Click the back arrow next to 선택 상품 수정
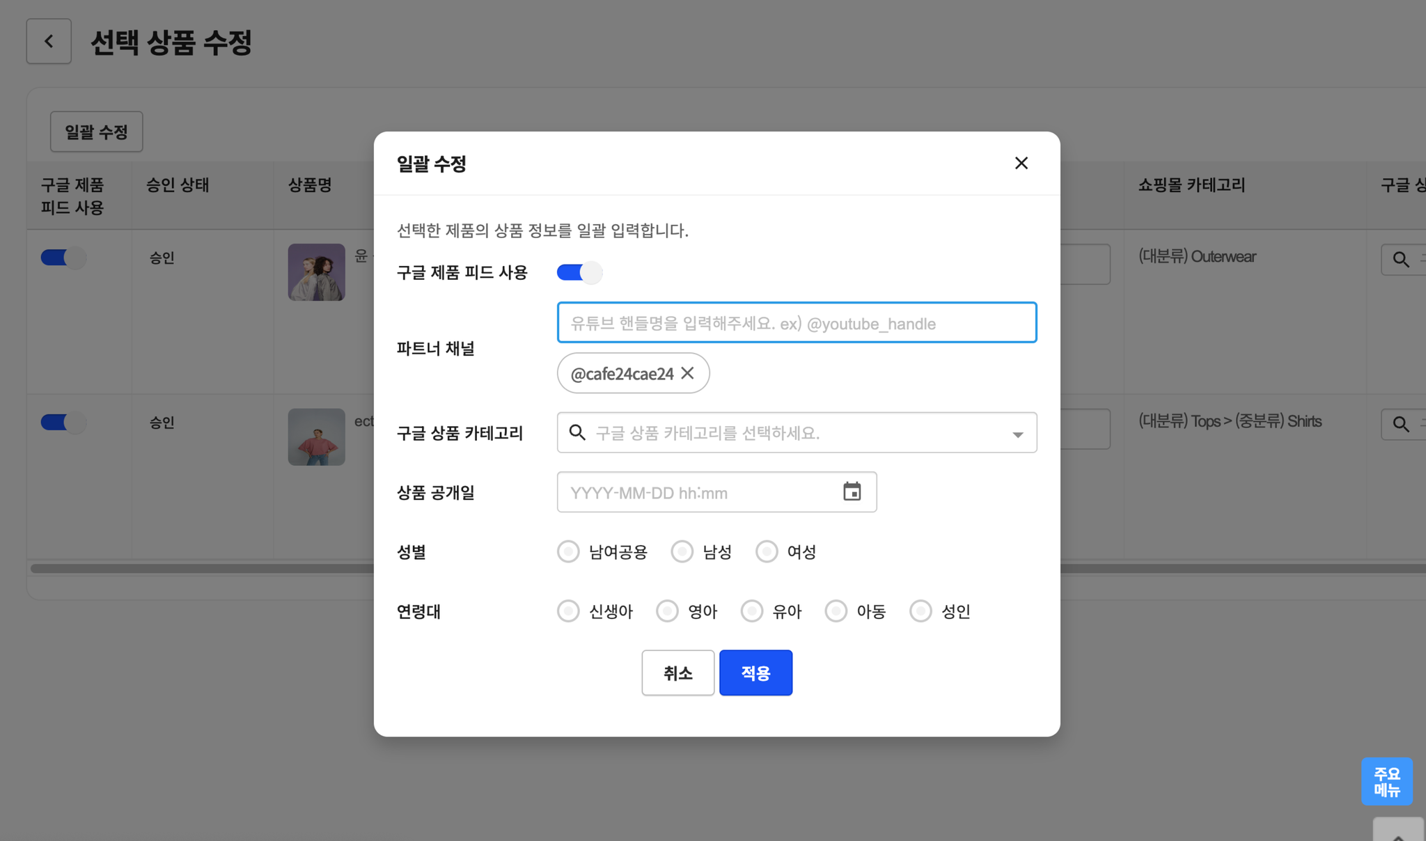Screen dimensions: 1426x841 tap(49, 42)
